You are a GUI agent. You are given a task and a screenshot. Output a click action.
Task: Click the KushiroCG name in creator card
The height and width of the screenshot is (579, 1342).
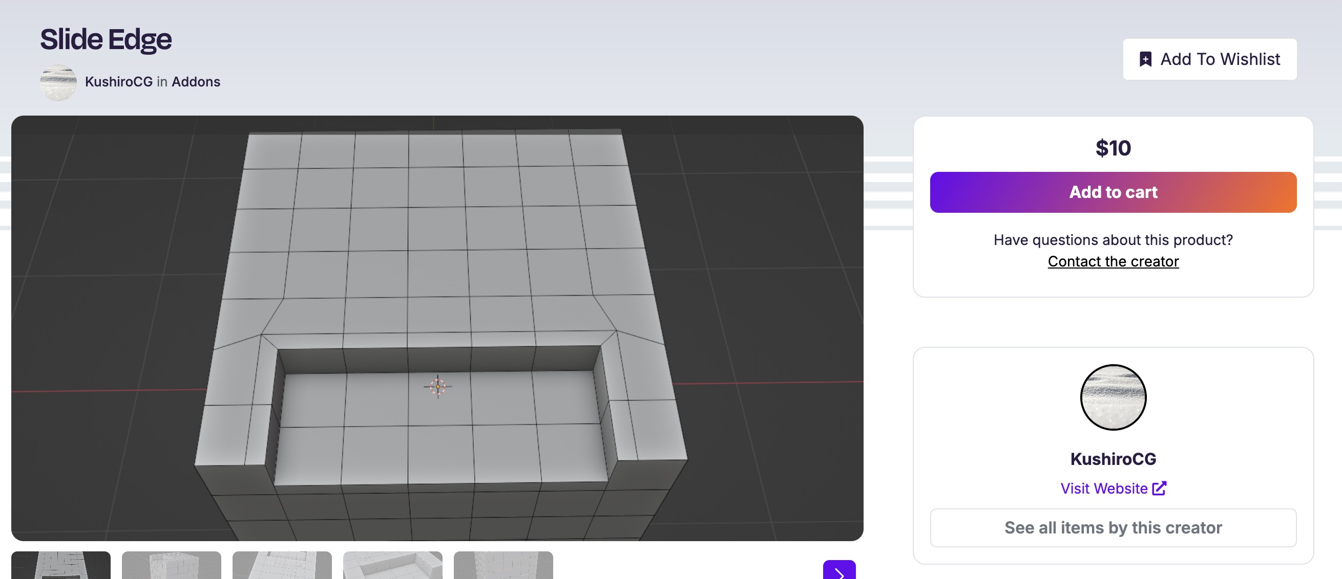[x=1113, y=459]
